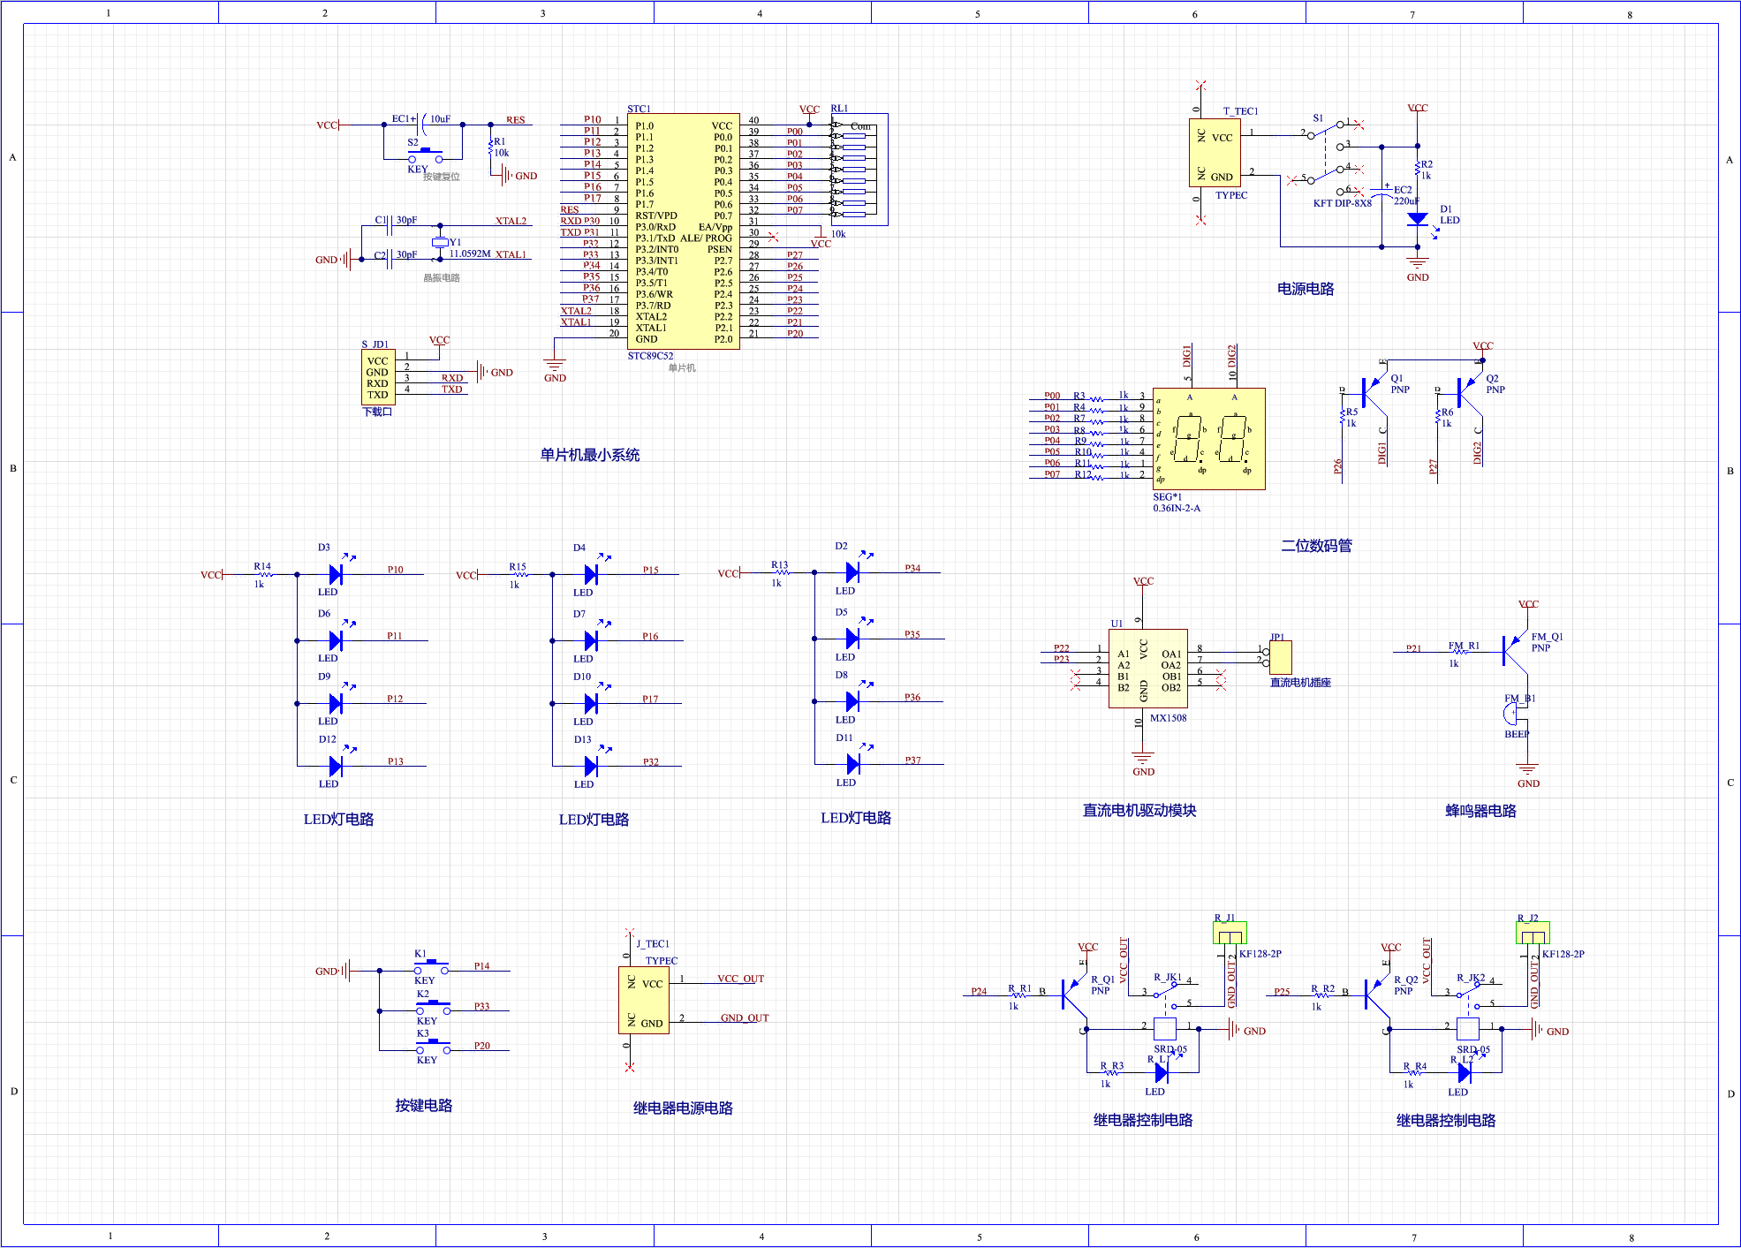This screenshot has width=1741, height=1248.
Task: Click the D11 LED diode symbol
Action: [x=853, y=764]
